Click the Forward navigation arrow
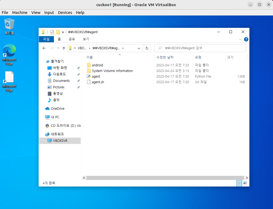 pyautogui.click(x=52, y=48)
